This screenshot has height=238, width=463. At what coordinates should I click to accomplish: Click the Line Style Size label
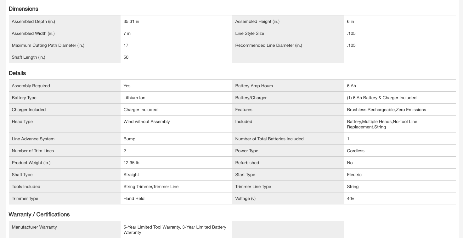point(250,33)
